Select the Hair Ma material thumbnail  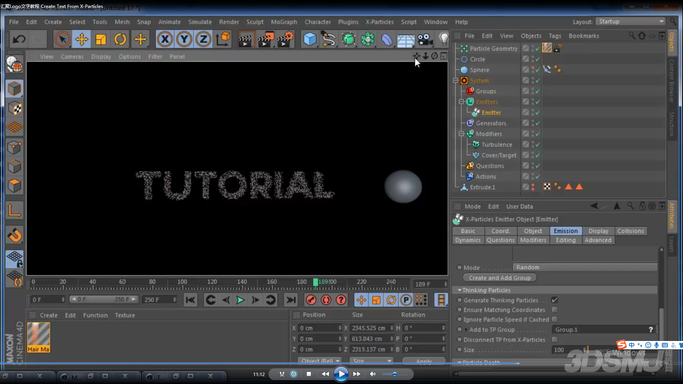[39, 337]
